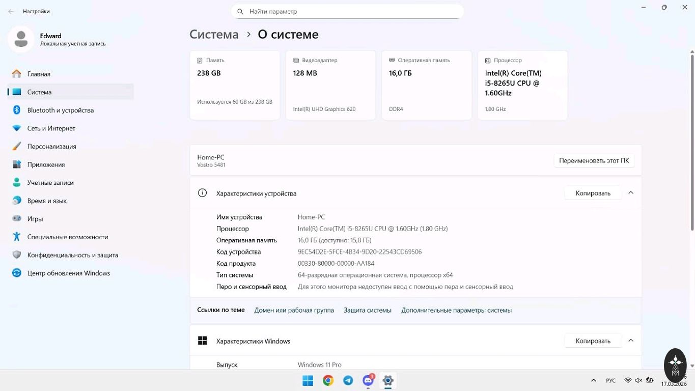Copy device specifications with Копировать
The height and width of the screenshot is (391, 695).
click(593, 193)
